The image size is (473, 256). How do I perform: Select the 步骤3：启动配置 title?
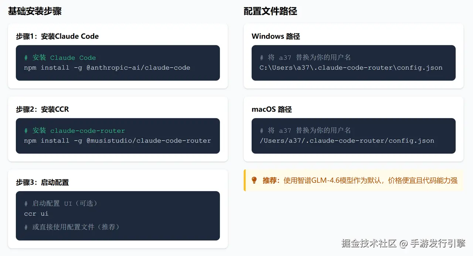pos(42,182)
